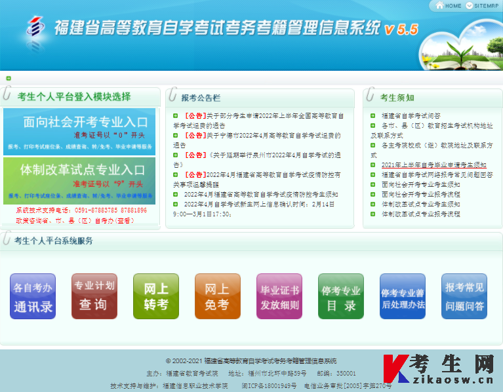Open the green 网上转考 tile
503x392 pixels.
[156, 296]
